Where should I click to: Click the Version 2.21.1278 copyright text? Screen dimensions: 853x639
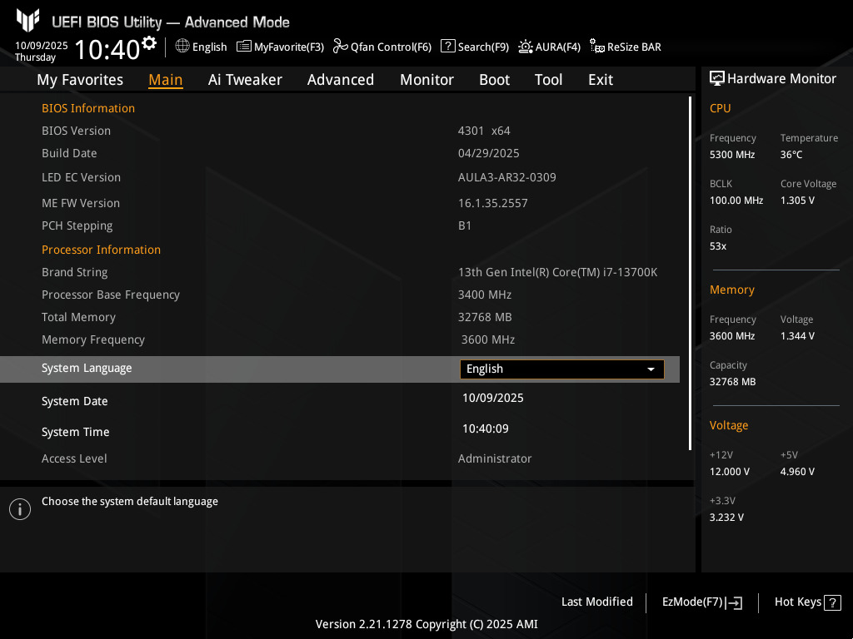pos(426,624)
